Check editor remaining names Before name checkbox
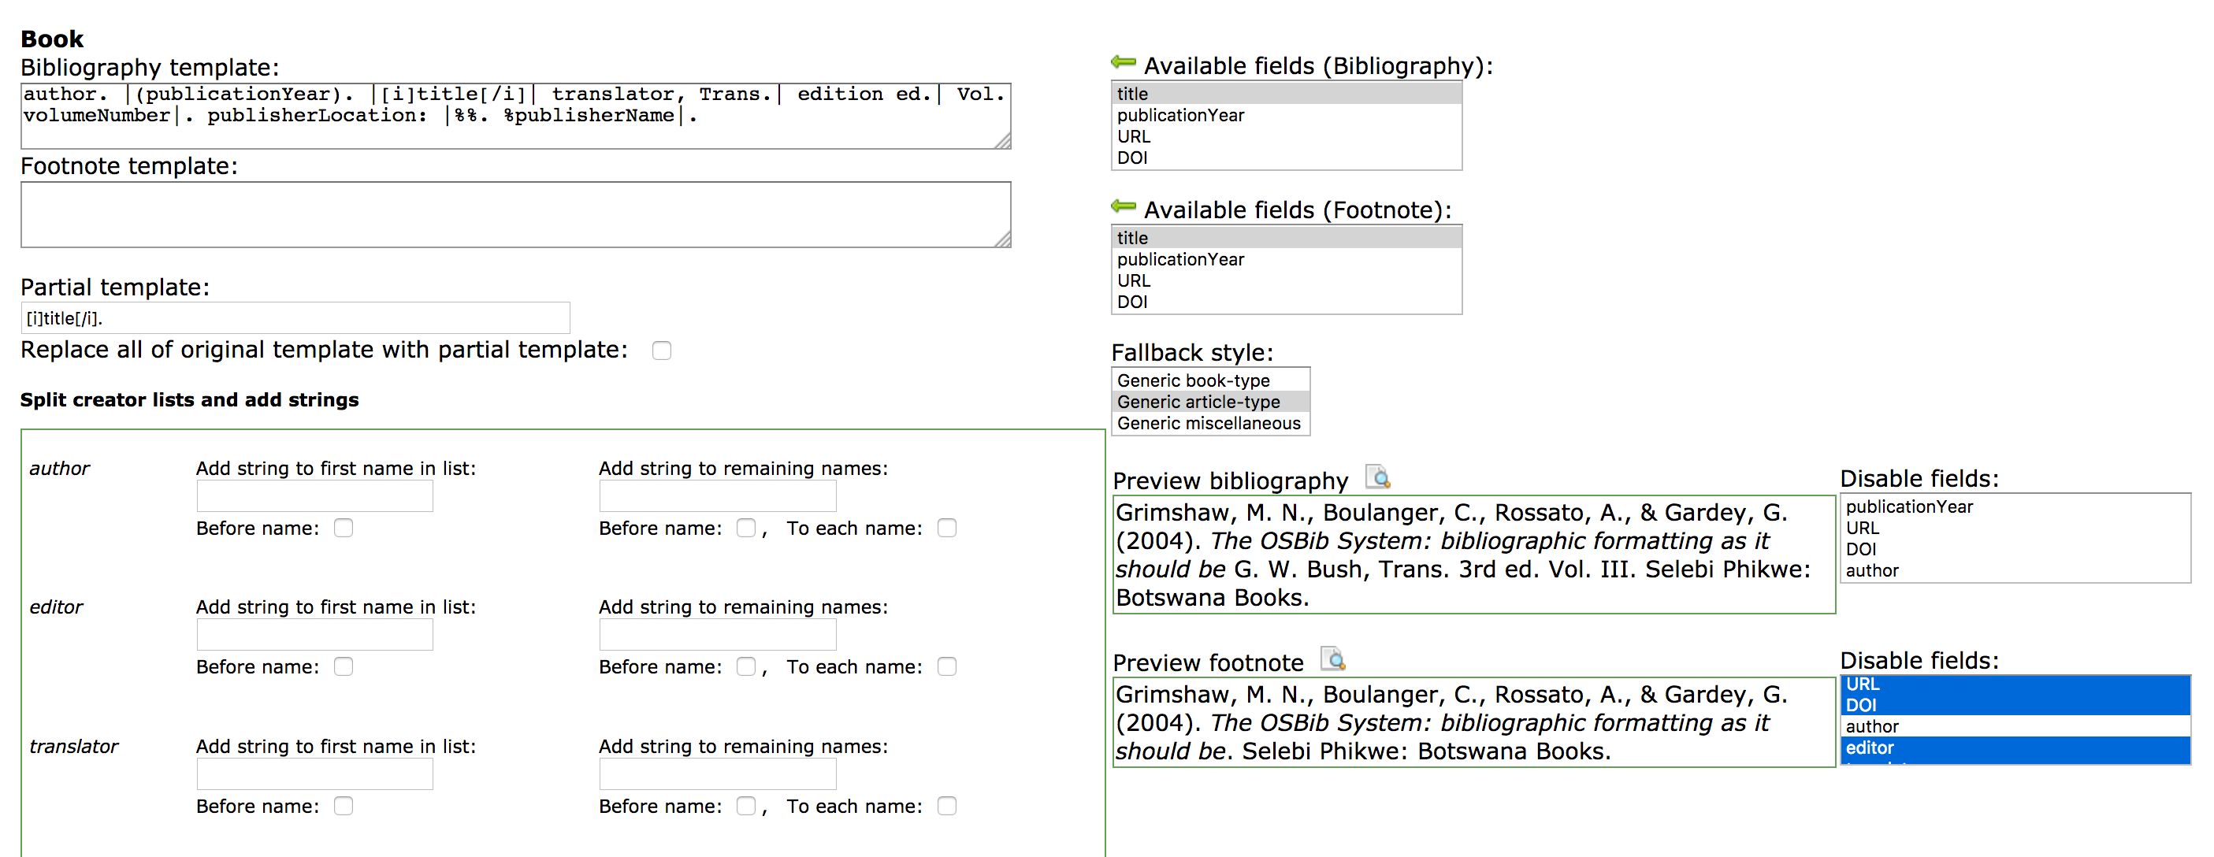The image size is (2214, 857). 746,666
